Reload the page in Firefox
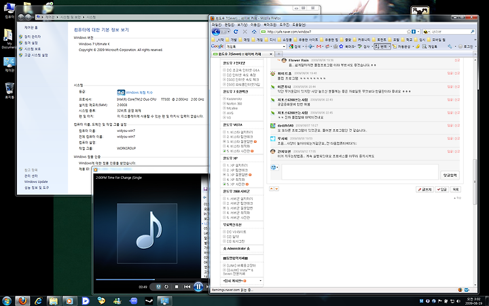This screenshot has width=489, height=306. coord(236,31)
